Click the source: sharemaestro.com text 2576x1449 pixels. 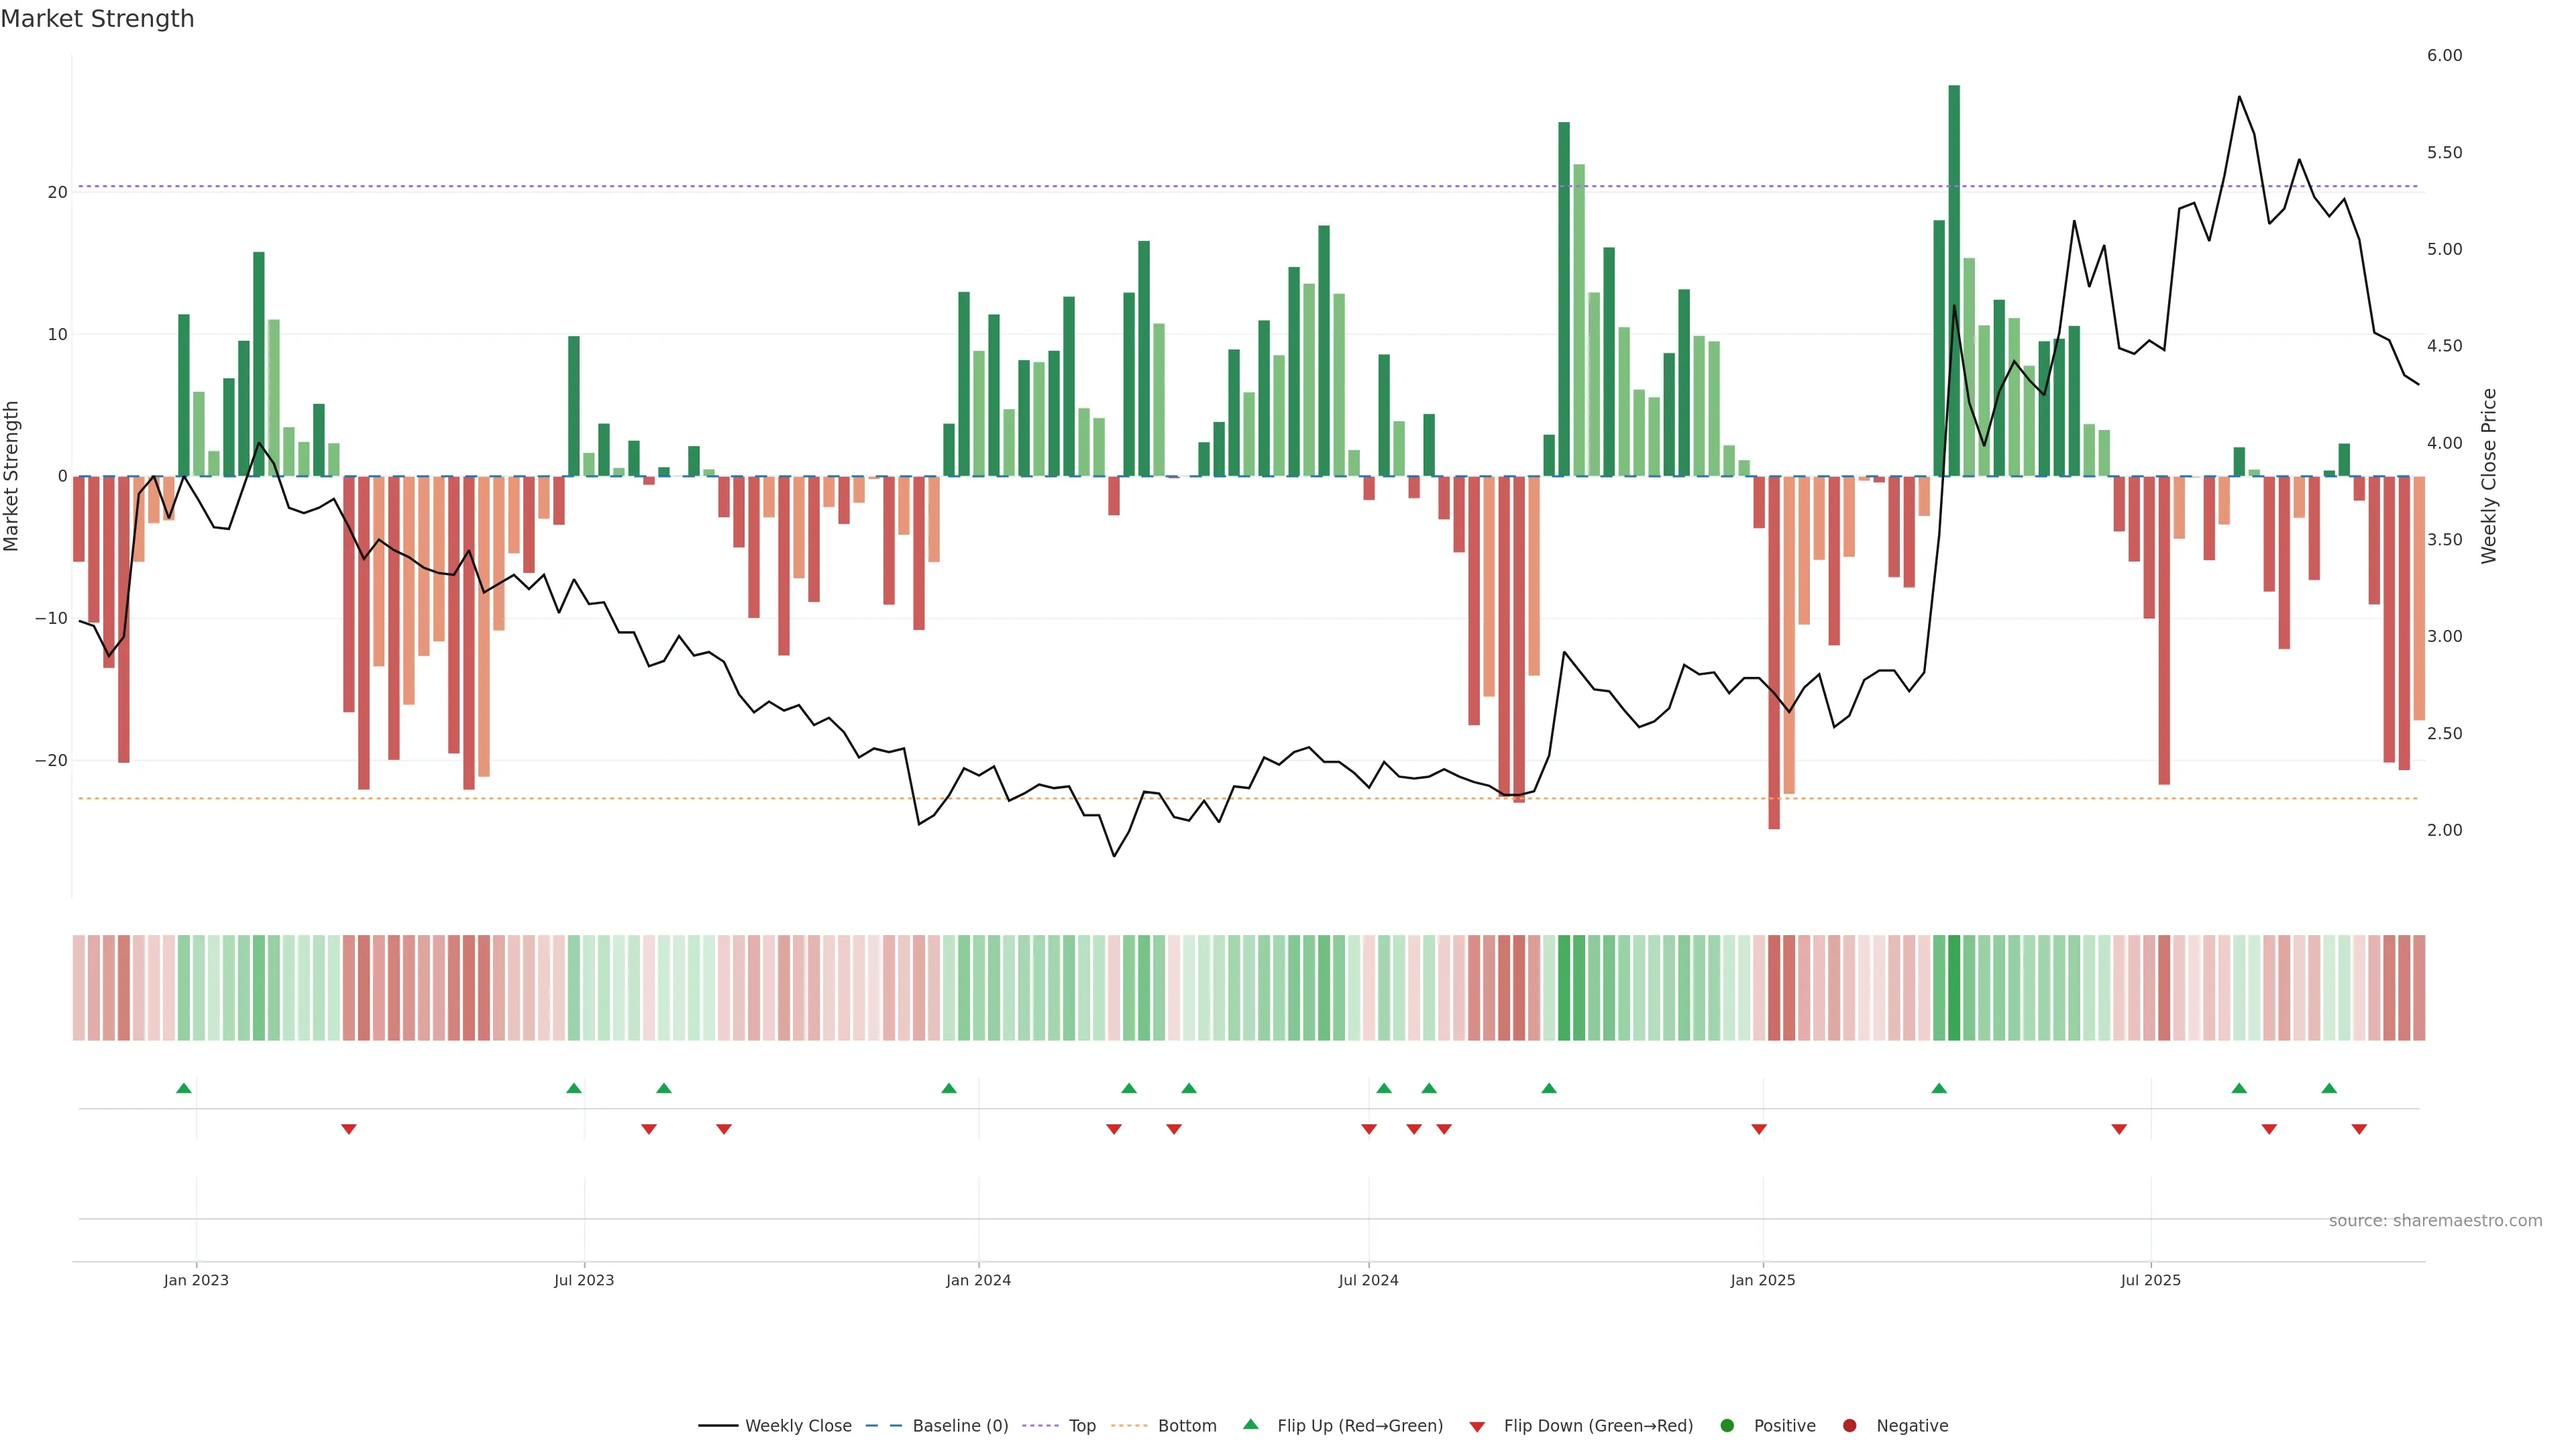[2435, 1221]
